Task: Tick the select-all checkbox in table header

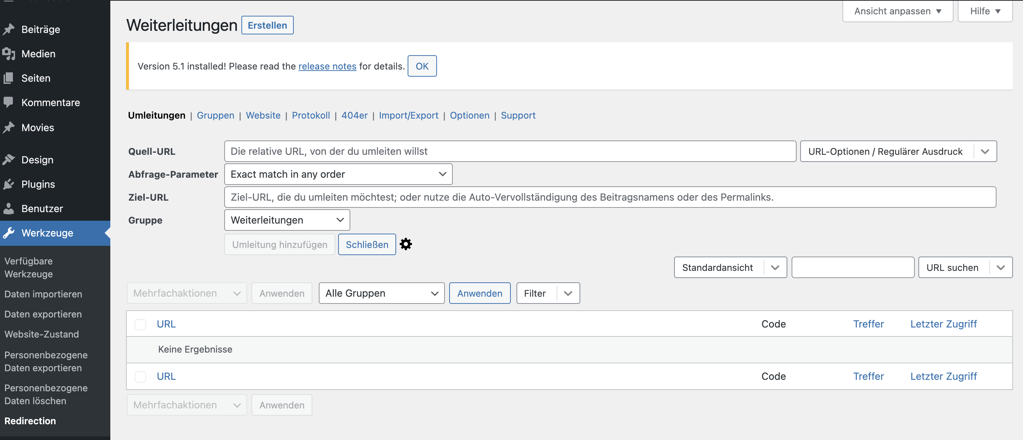Action: pyautogui.click(x=140, y=324)
